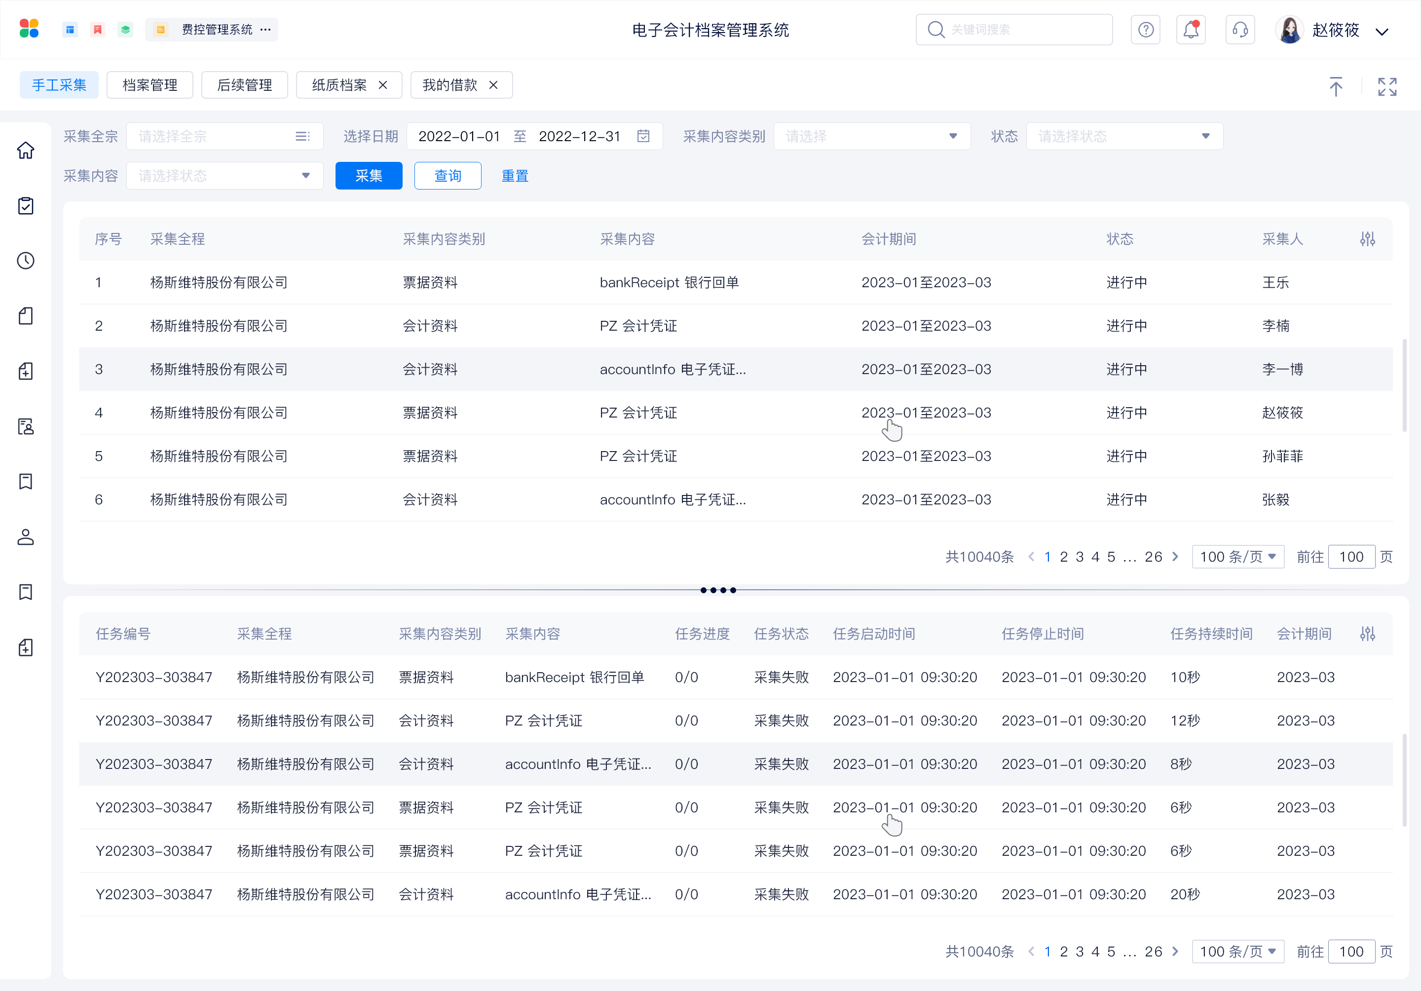Click the task table vertical scrollbar
The height and width of the screenshot is (991, 1421).
[x=1404, y=779]
